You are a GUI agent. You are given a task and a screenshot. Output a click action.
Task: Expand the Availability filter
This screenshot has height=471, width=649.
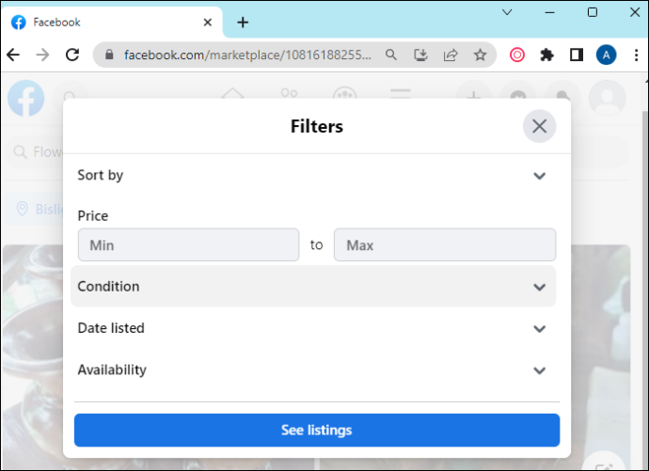[x=313, y=369]
